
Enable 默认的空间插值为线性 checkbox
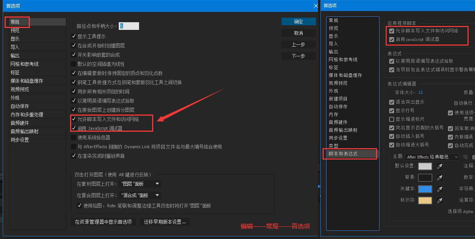[74, 64]
